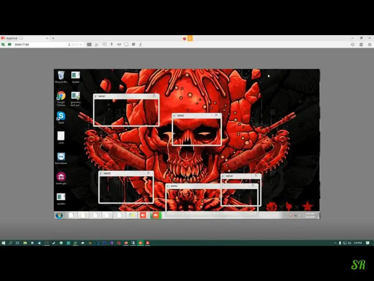The width and height of the screenshot is (374, 281).
Task: Launch Google Chrome on remote desktop
Action: tap(61, 98)
